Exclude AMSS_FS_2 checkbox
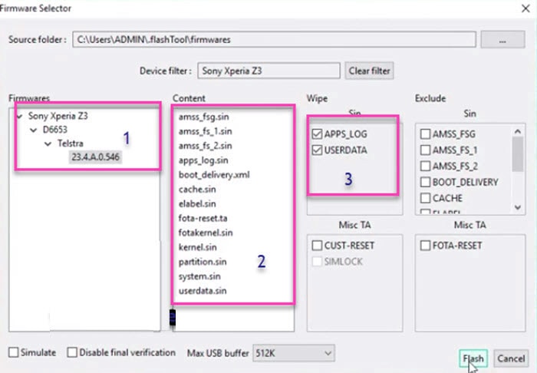Viewport: 537px width, 373px height. click(425, 166)
